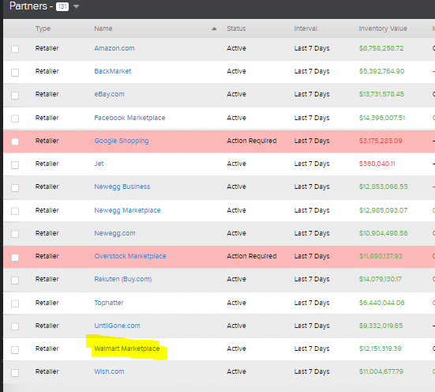Check the Amazon.com row checkbox
The height and width of the screenshot is (392, 435).
coord(15,49)
